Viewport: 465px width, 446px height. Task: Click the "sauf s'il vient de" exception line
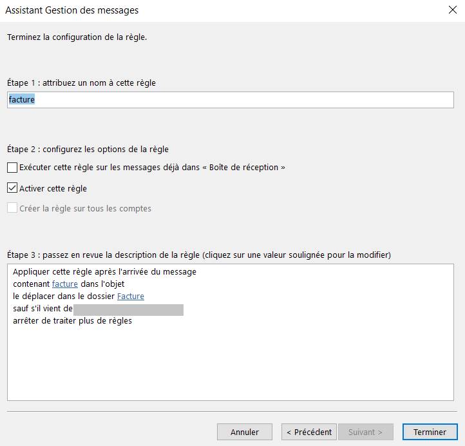click(x=43, y=309)
